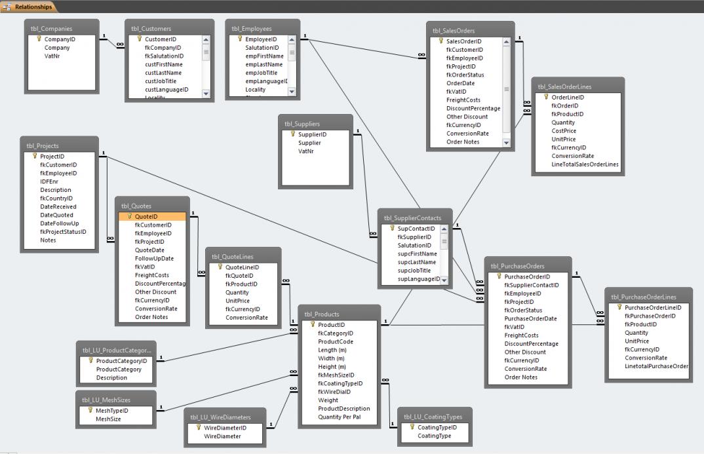Image resolution: width=704 pixels, height=454 pixels.
Task: Click the tbl_Products table title bar
Action: point(339,313)
